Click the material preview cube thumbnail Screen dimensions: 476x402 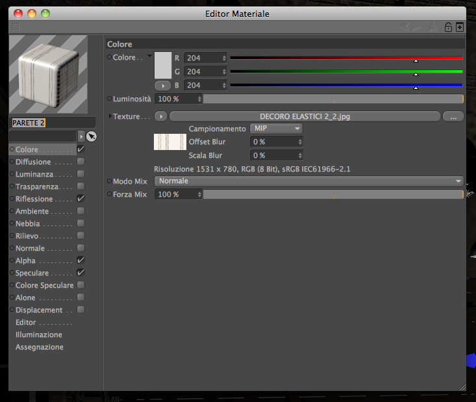(48, 75)
